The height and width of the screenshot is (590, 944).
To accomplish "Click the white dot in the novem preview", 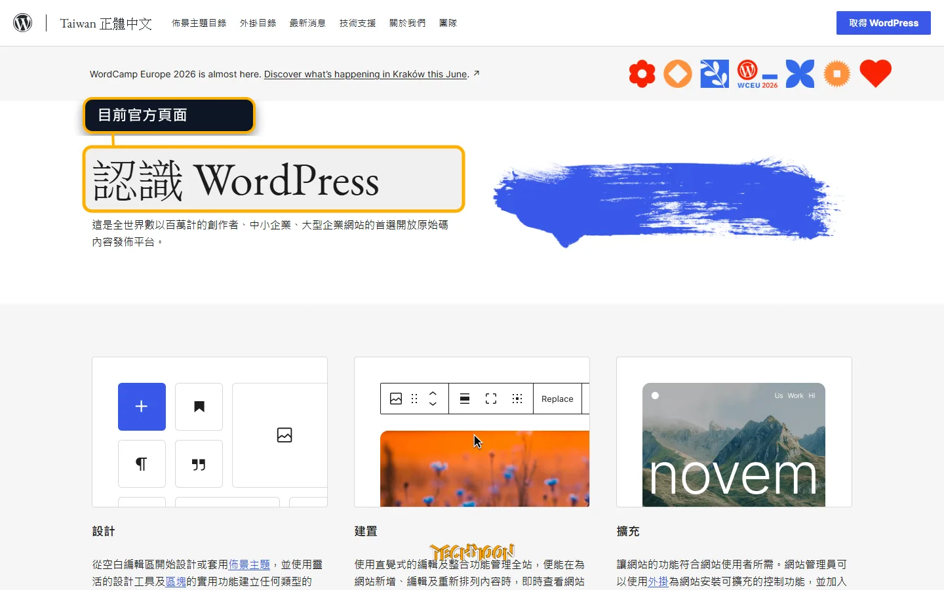I will (655, 395).
